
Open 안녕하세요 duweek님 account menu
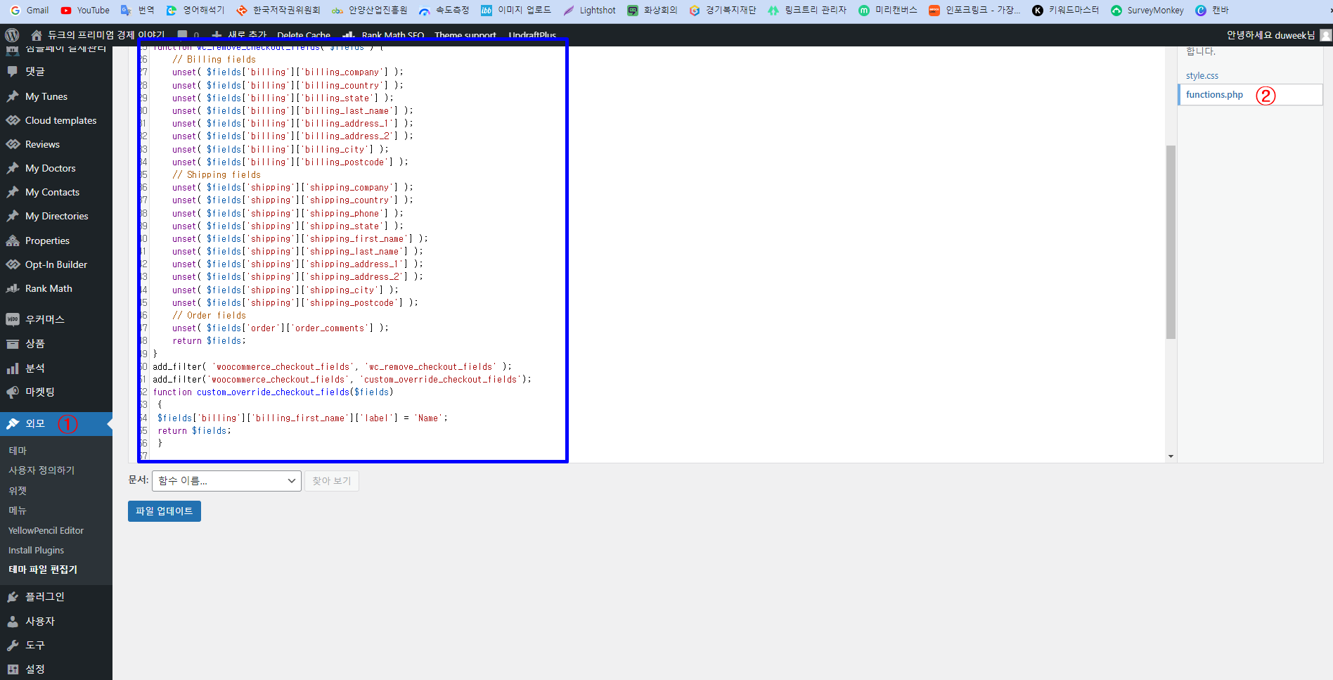[x=1277, y=35]
